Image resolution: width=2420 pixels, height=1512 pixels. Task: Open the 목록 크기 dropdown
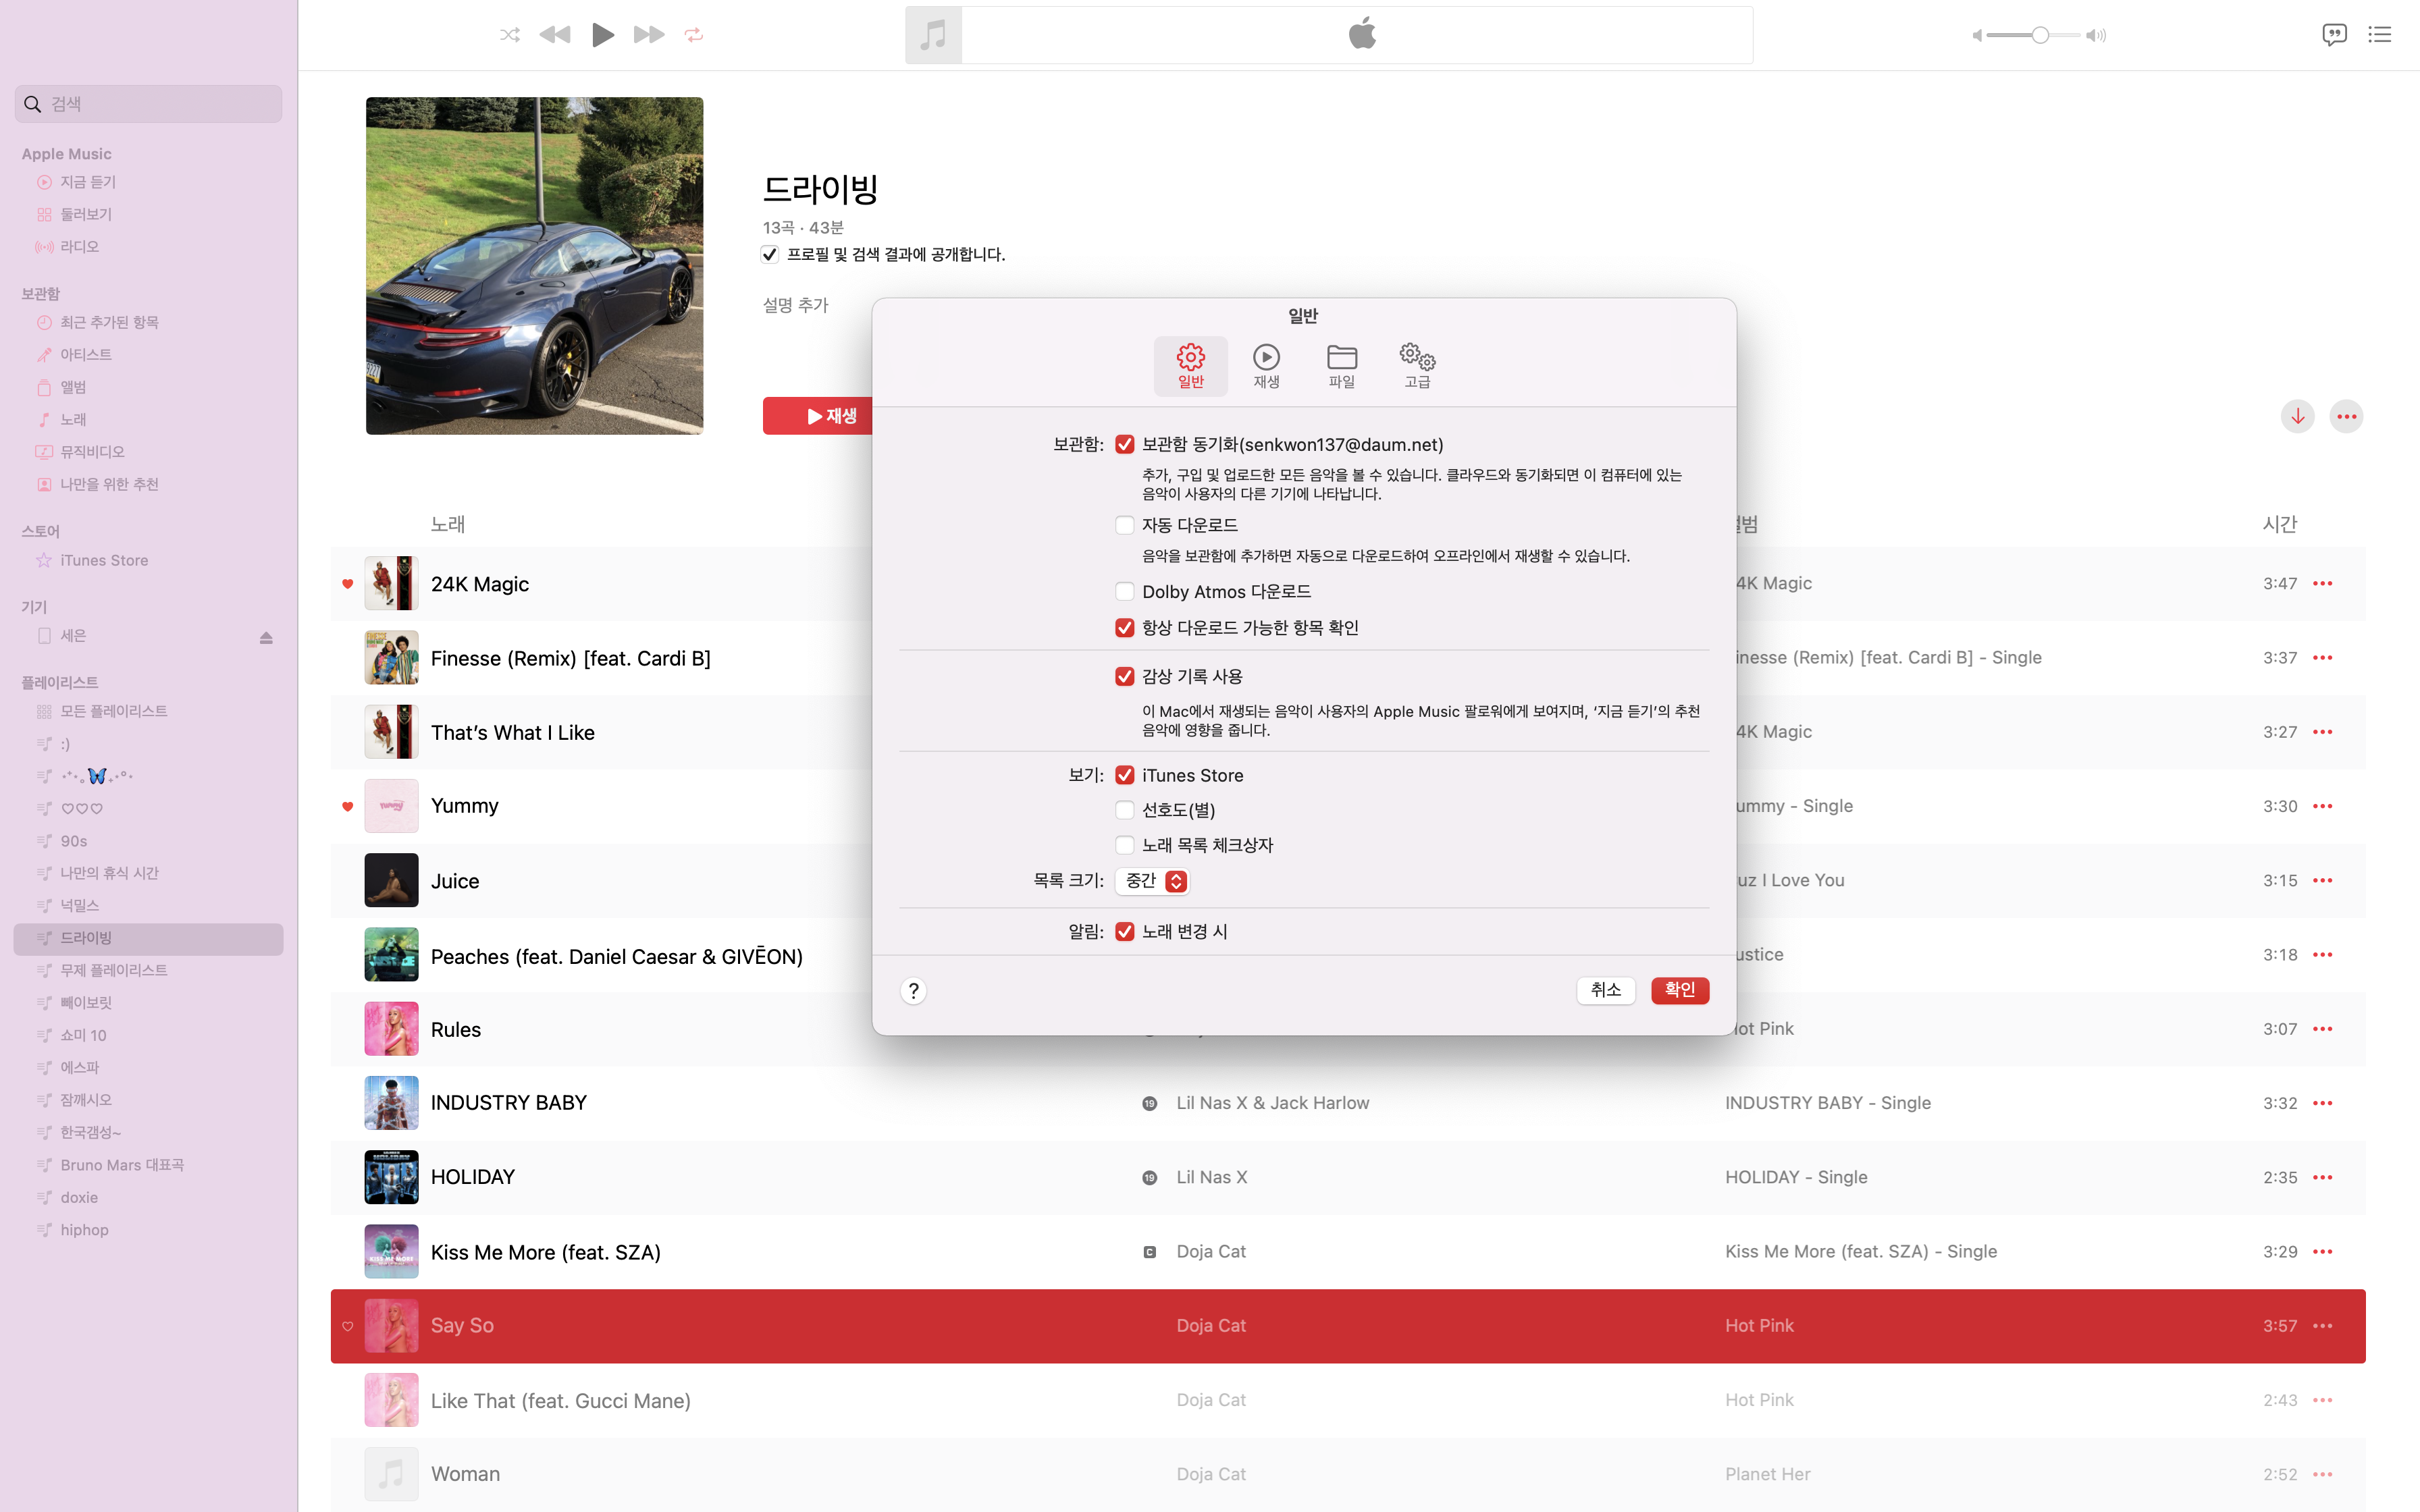coord(1152,881)
